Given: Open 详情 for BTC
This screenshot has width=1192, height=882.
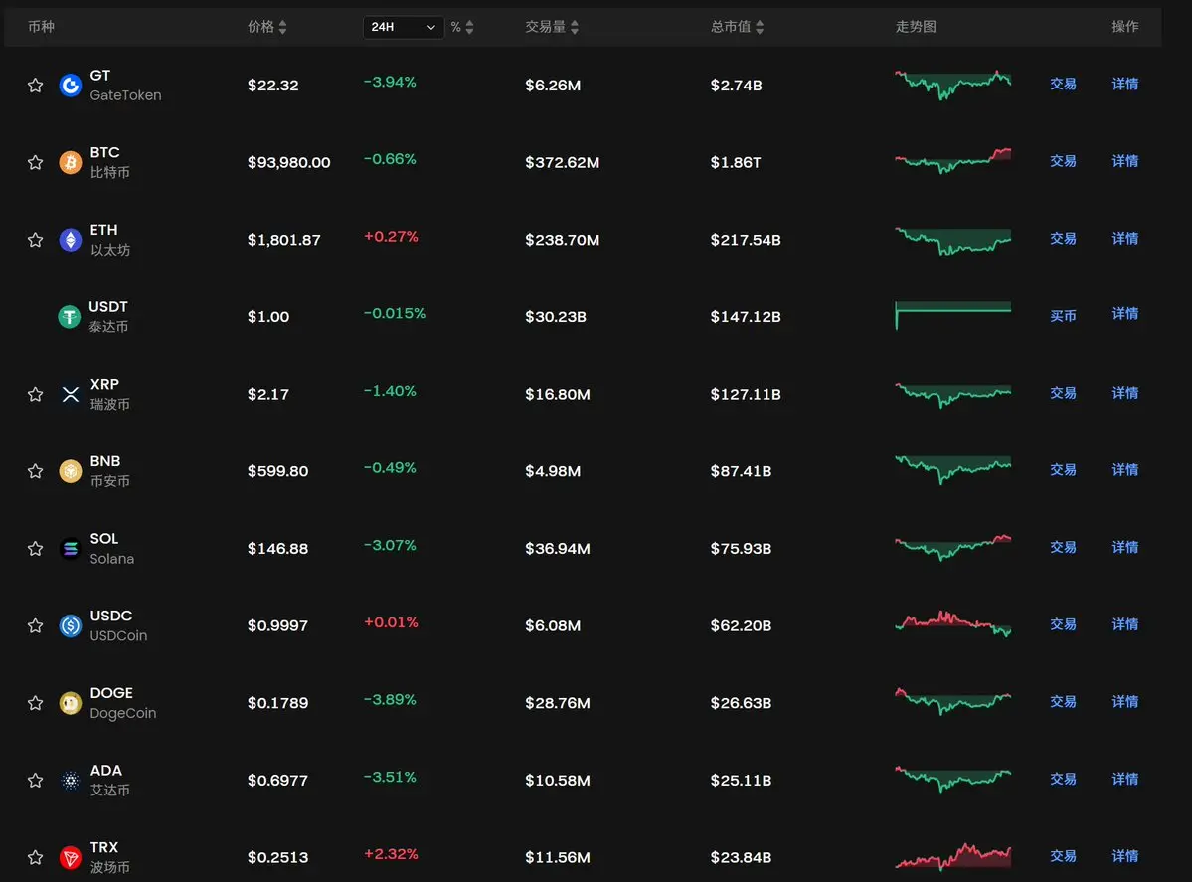Looking at the screenshot, I should pyautogui.click(x=1125, y=161).
